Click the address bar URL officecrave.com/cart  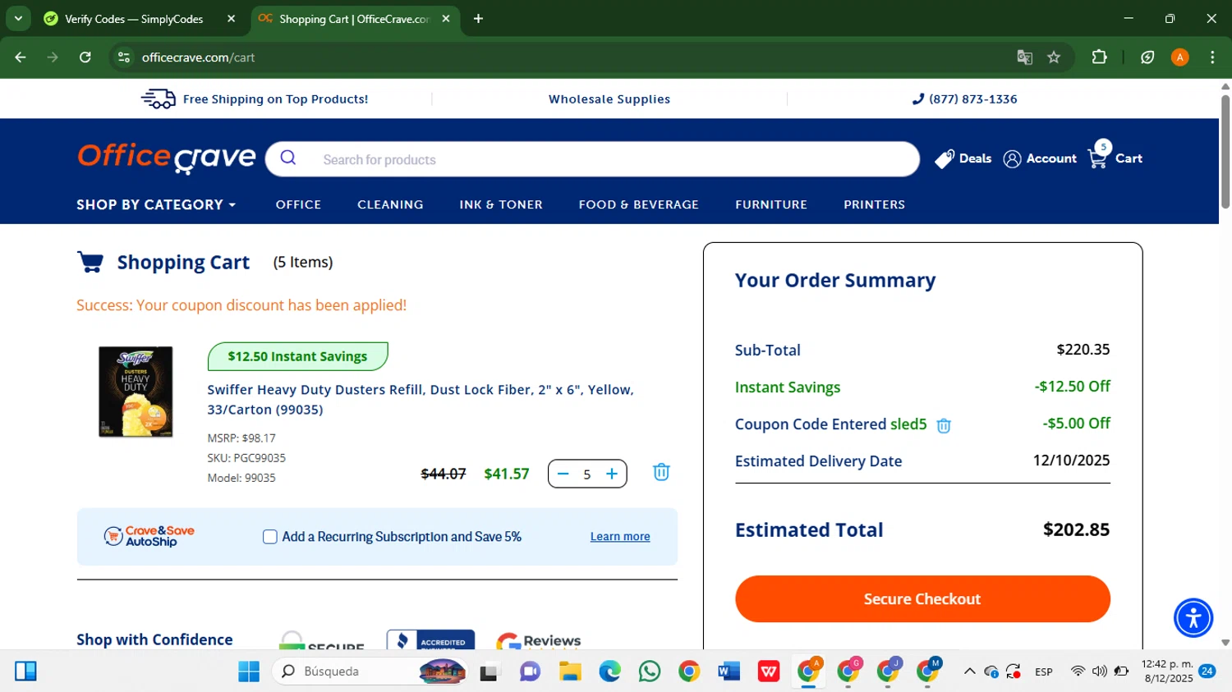click(198, 57)
